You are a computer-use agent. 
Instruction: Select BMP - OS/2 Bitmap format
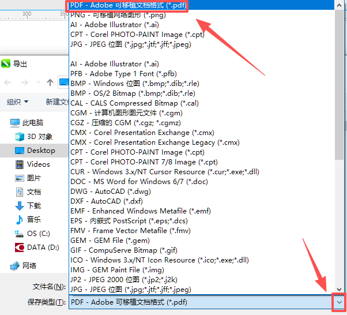coord(202,93)
